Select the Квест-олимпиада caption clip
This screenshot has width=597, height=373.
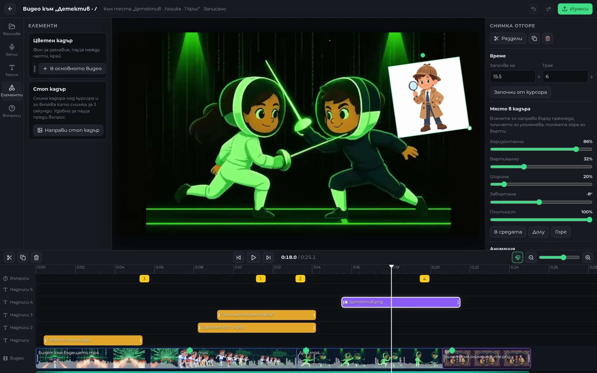point(93,340)
